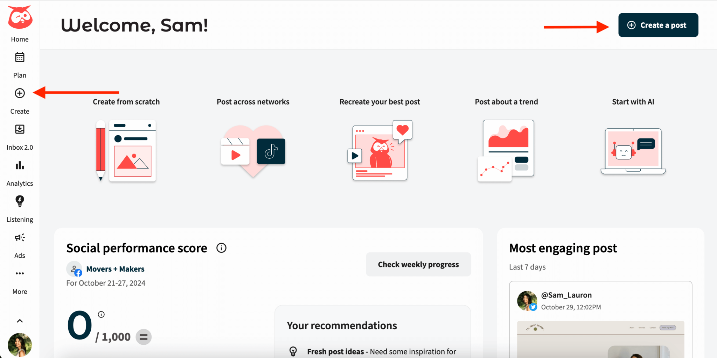Open Inbox 2.0 from sidebar

20,129
